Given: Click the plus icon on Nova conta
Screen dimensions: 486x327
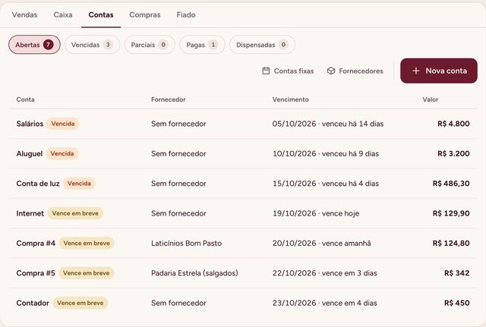Looking at the screenshot, I should (416, 71).
